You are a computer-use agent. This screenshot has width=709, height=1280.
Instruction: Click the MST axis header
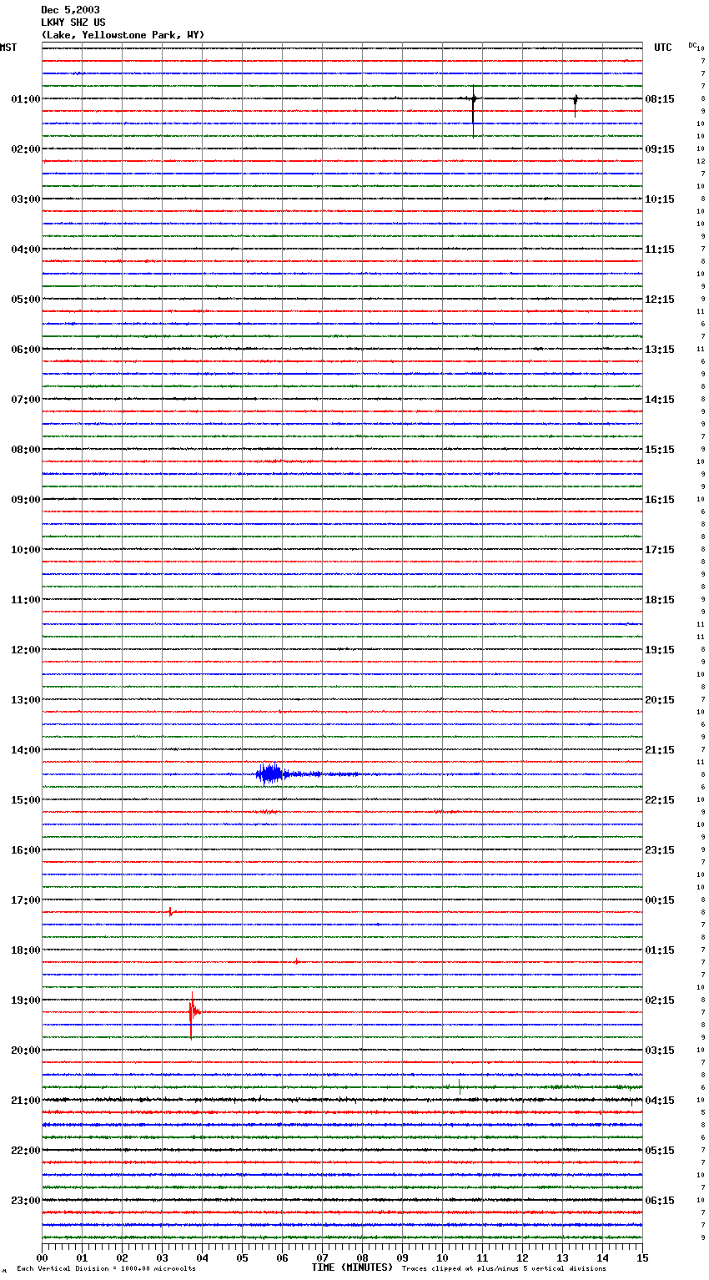8,48
